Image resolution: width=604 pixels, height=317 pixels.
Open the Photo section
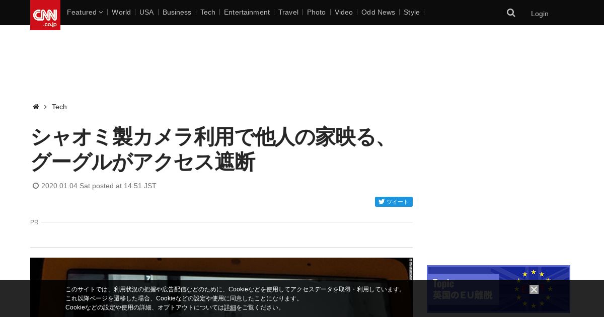316,12
